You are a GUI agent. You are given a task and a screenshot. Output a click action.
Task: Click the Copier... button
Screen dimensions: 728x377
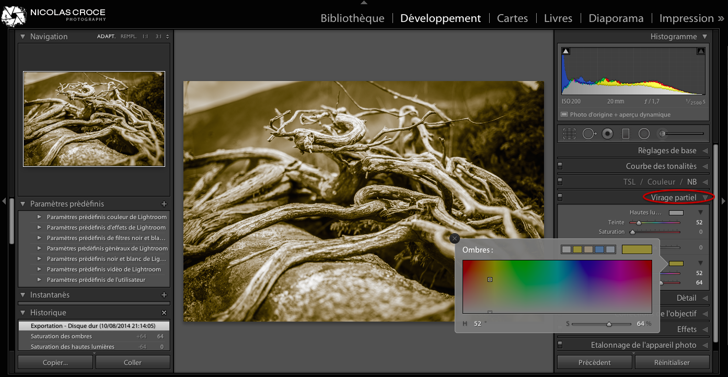click(x=55, y=362)
